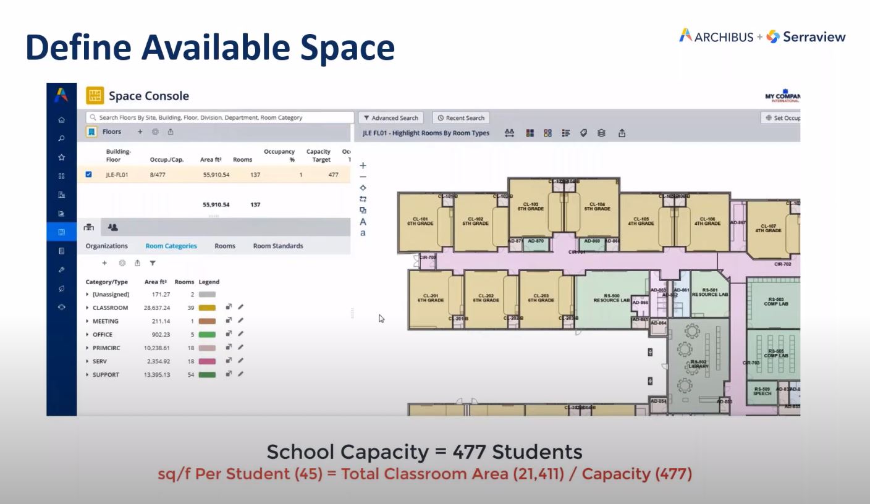Open the layers icon above the floor plan

pyautogui.click(x=601, y=133)
